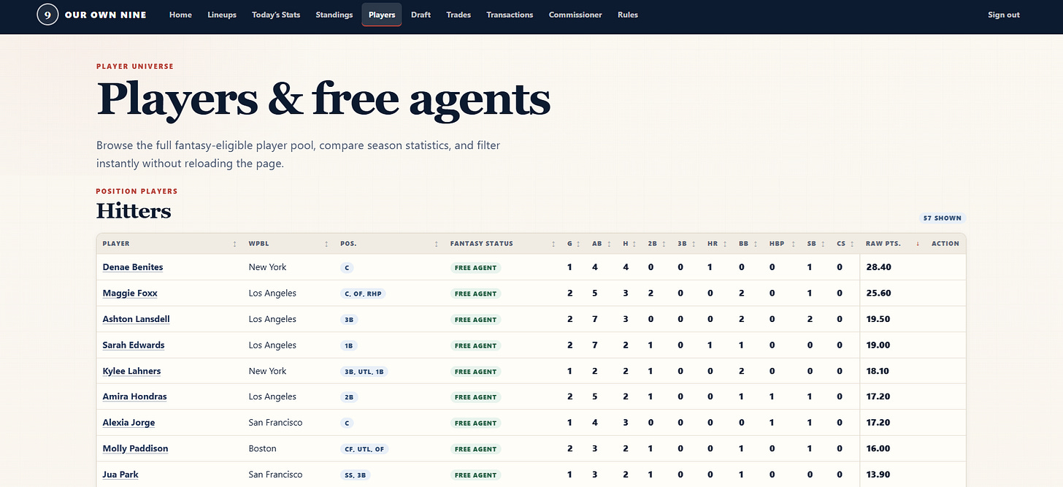Go to the Trades page
The image size is (1063, 487).
click(x=458, y=15)
